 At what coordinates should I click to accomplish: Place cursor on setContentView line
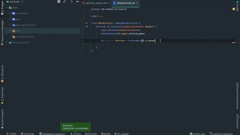pos(123,34)
